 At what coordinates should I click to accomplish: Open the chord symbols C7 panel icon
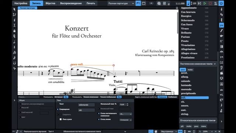[x=221, y=100]
